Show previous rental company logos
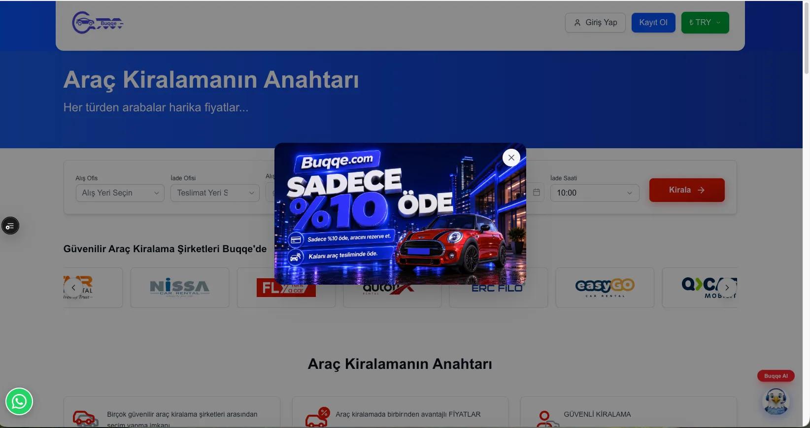The width and height of the screenshot is (810, 428). [73, 288]
